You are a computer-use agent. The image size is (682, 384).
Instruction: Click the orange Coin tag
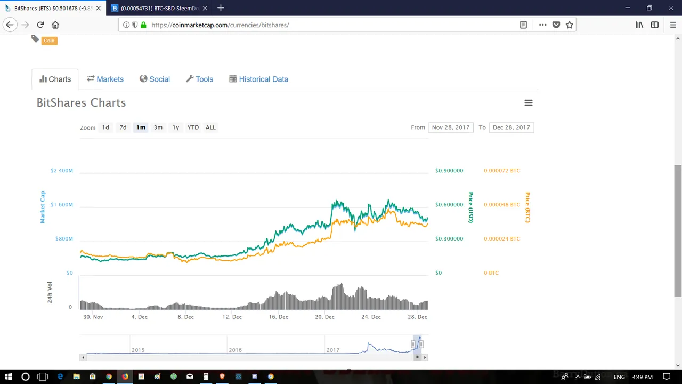pos(49,41)
